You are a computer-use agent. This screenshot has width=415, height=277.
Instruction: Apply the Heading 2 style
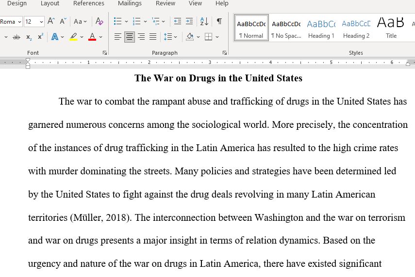(356, 28)
